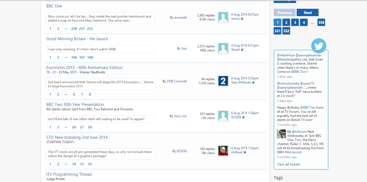This screenshot has width=367, height=182.
Task: Go to last post arrow beside Gary McEwan
Action: 253,83
